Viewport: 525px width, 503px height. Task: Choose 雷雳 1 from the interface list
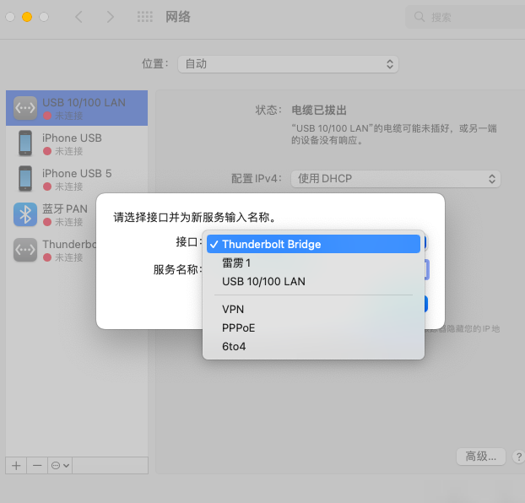[313, 262]
